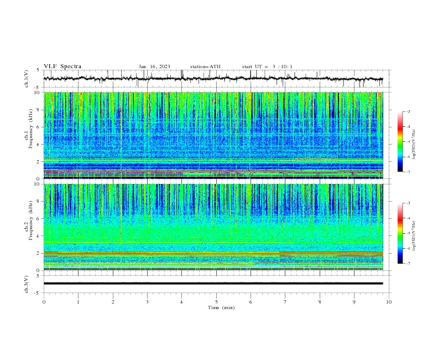Click the 'station=ATH' label
This screenshot has width=438, height=339.
pyautogui.click(x=205, y=66)
